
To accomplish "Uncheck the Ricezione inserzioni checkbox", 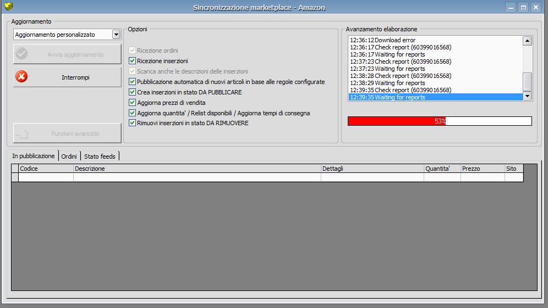I will (x=132, y=61).
